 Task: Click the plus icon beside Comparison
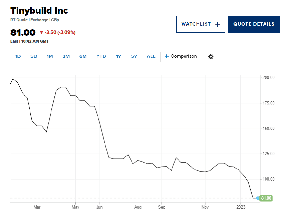point(167,56)
